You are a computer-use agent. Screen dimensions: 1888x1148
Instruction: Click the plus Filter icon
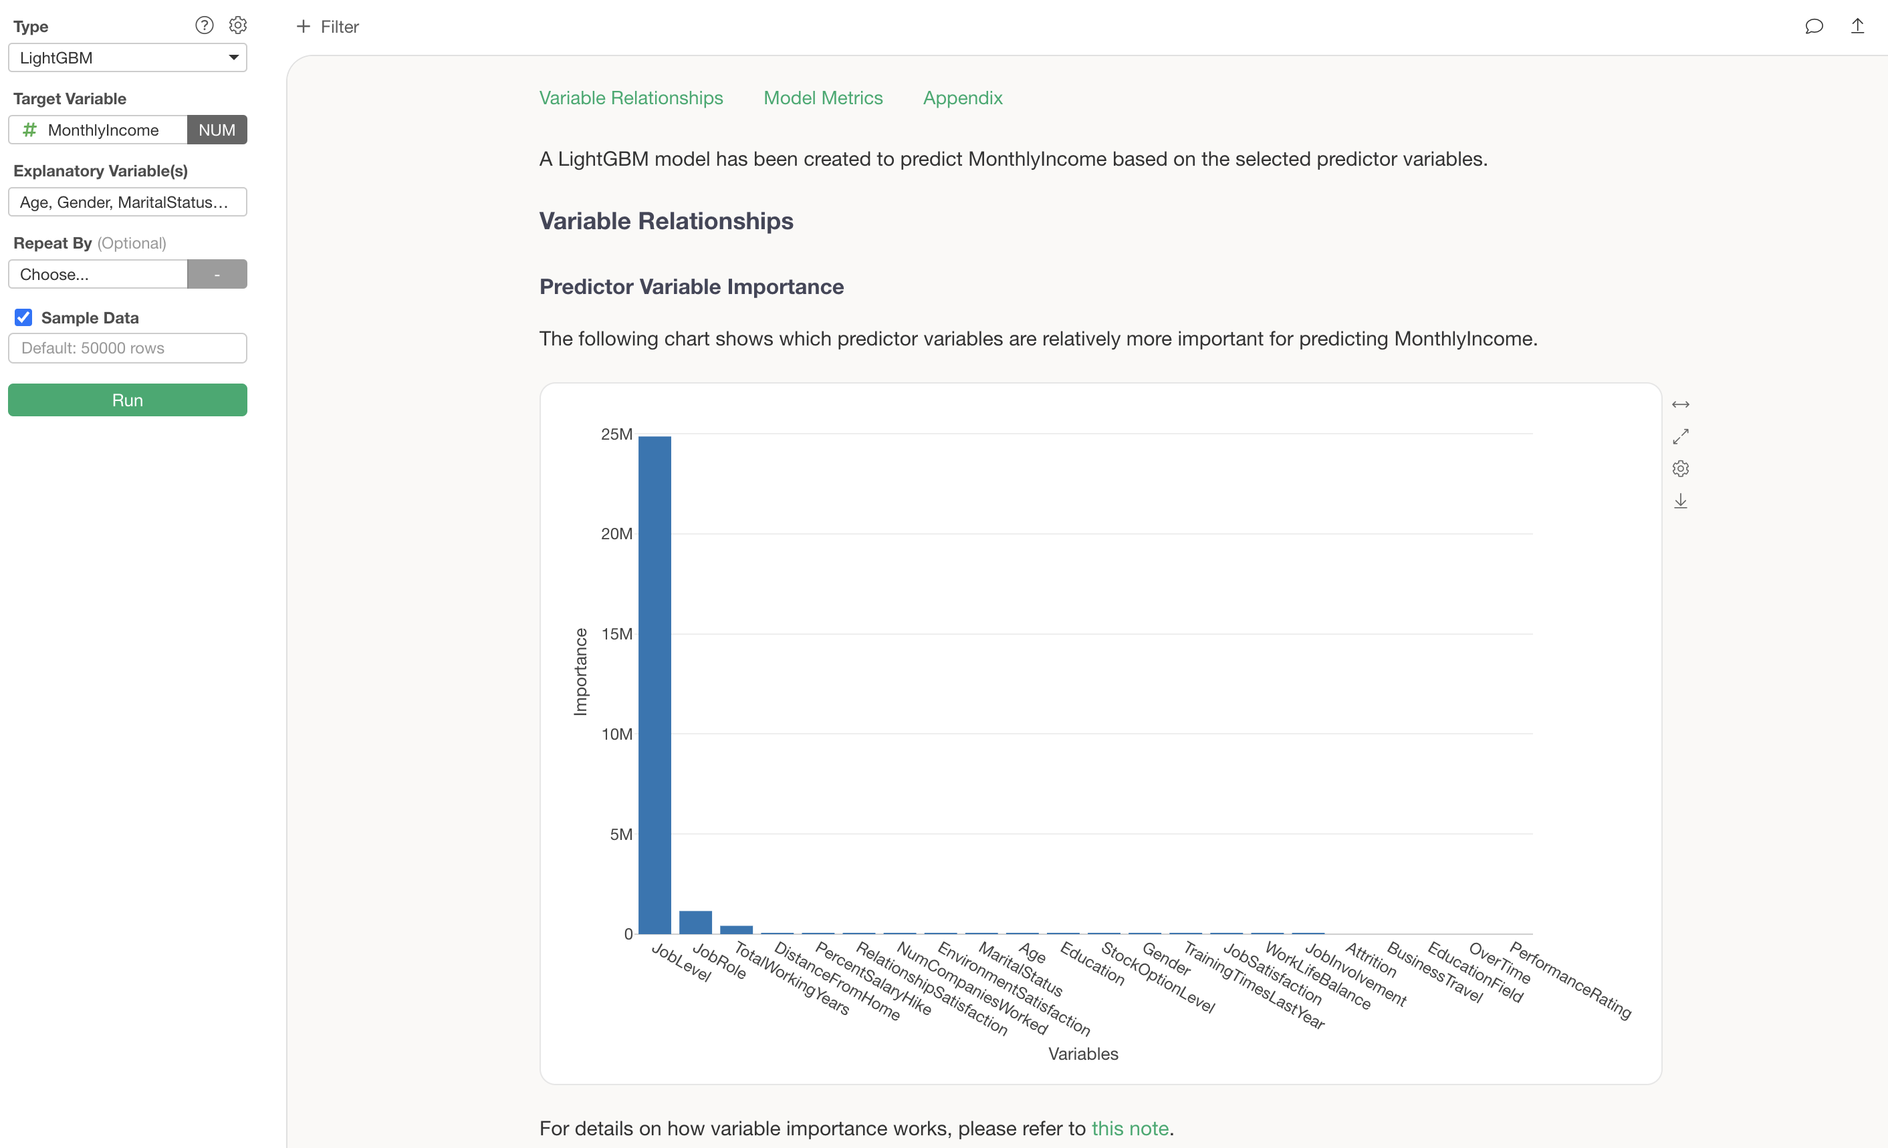tap(304, 27)
